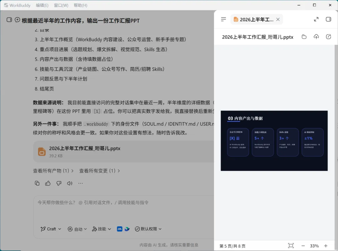Minimize the WorkBuddy window

click(x=299, y=5)
